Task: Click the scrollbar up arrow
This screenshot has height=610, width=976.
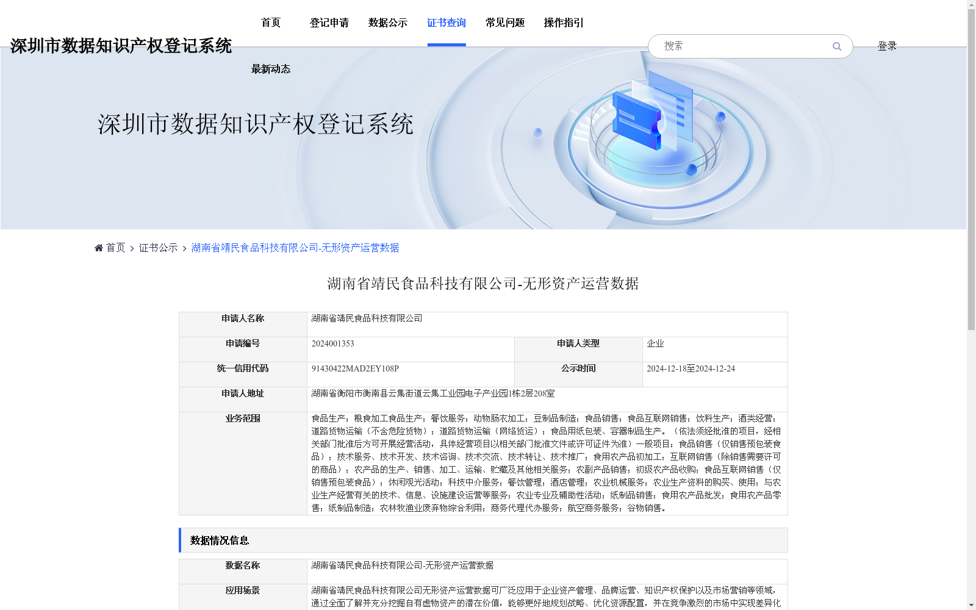Action: [971, 4]
